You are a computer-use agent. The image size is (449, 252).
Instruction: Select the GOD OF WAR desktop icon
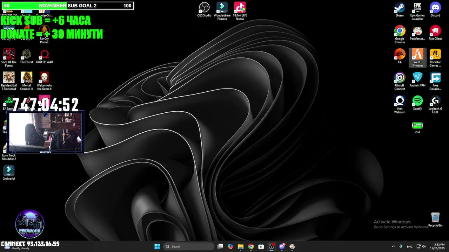[44, 56]
